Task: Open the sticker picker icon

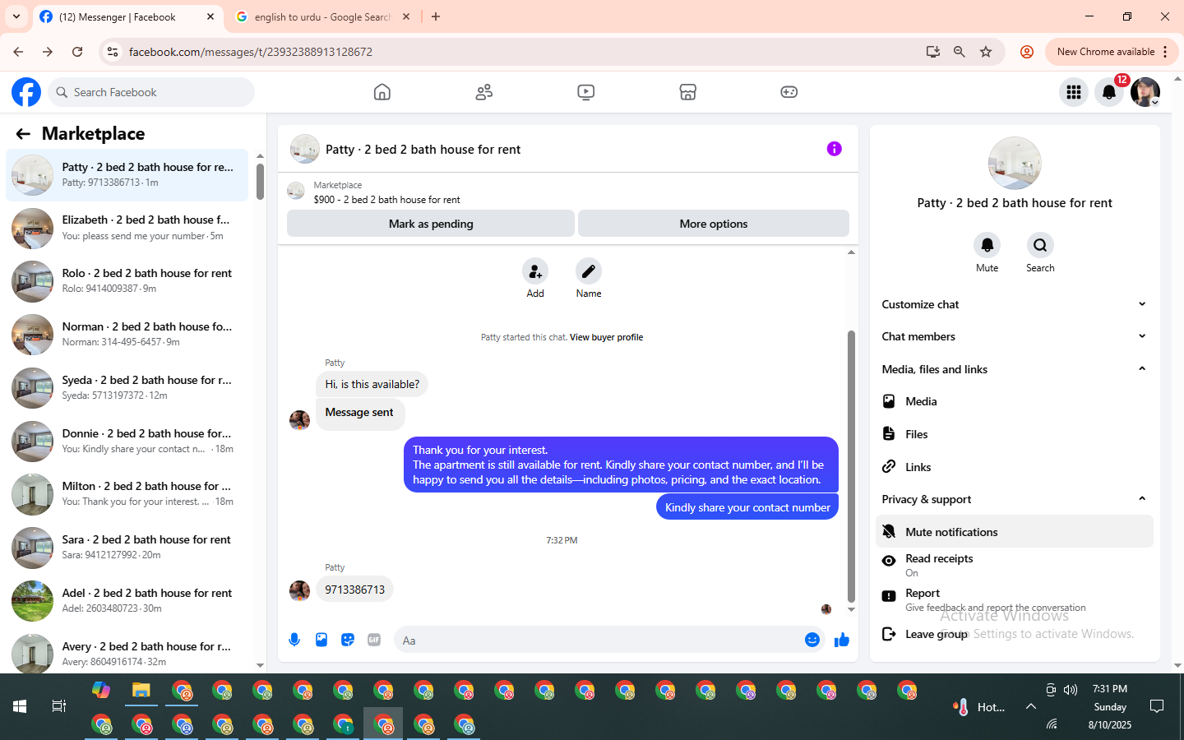Action: 348,640
